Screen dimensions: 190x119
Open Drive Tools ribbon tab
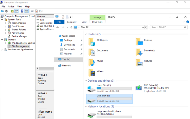click(97, 22)
